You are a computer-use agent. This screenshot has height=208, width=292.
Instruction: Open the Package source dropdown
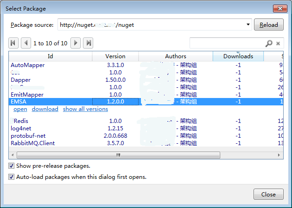coord(248,24)
